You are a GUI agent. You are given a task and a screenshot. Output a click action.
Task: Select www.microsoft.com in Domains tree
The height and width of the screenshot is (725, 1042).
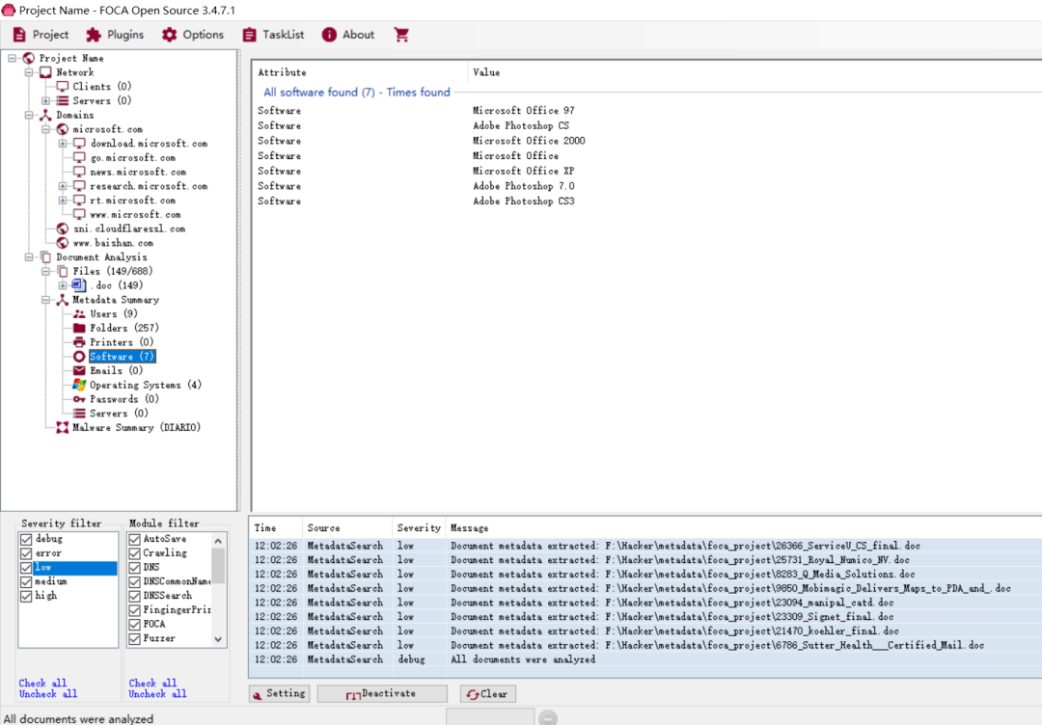click(136, 214)
